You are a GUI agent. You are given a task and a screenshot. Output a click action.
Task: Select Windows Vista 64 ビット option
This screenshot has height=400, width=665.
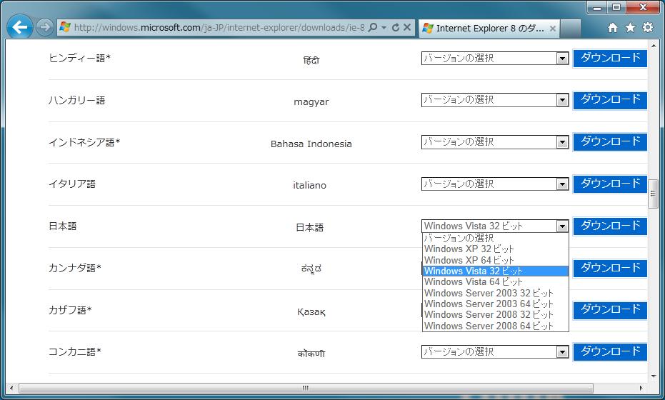(496, 282)
